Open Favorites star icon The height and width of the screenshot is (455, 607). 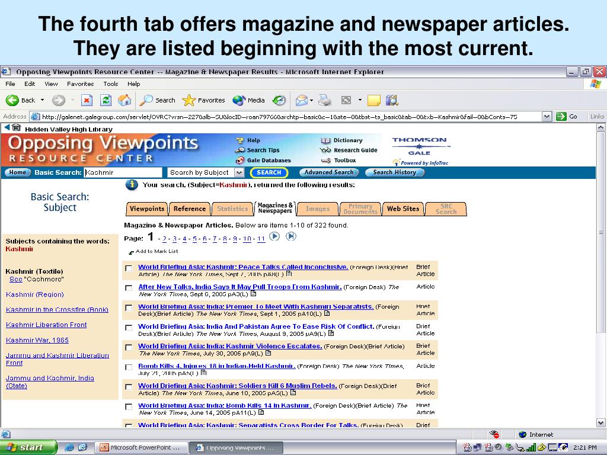[189, 100]
